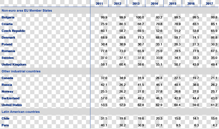Select the United Kingdom row label
Viewport: 219px width, 129px height.
click(x=14, y=64)
